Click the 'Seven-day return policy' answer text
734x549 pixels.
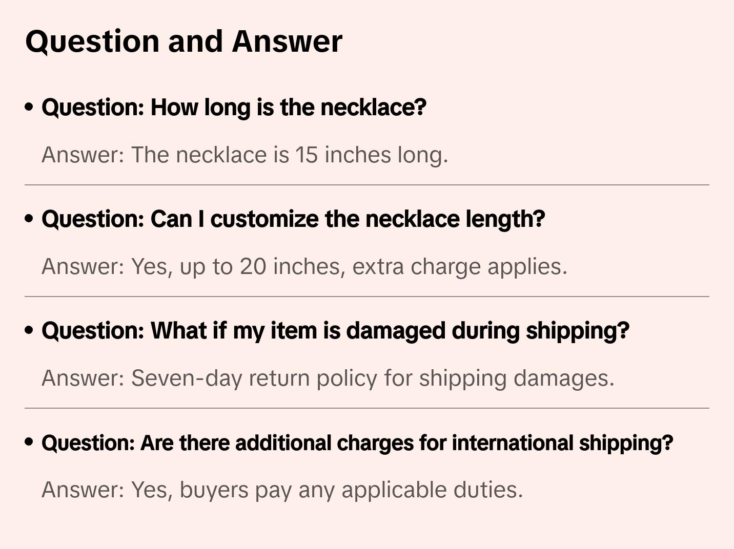328,378
